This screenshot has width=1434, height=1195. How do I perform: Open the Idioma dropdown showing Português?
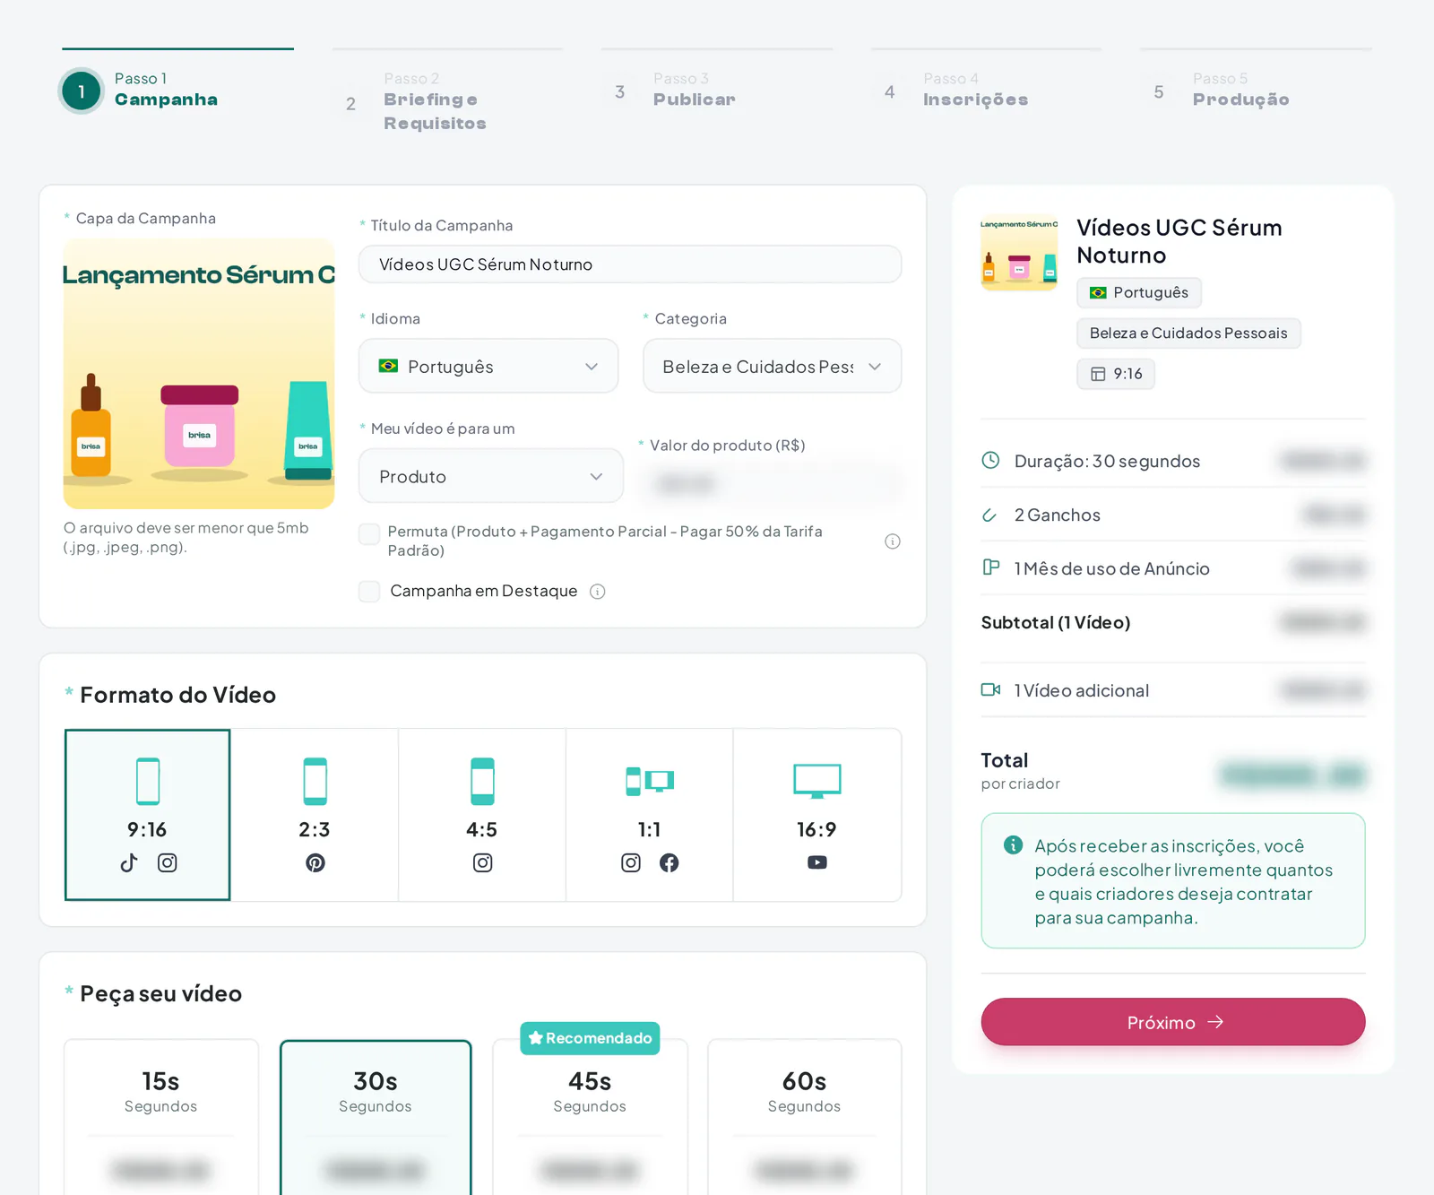(488, 366)
